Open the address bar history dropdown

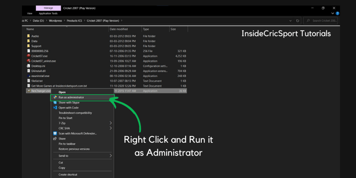click(291, 21)
